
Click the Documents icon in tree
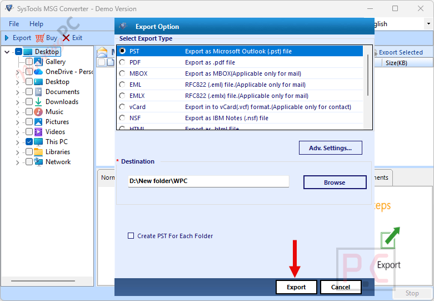tap(38, 92)
